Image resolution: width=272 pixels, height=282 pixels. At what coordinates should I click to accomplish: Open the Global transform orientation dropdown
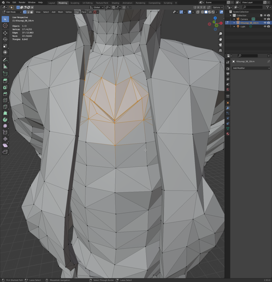(97, 7)
